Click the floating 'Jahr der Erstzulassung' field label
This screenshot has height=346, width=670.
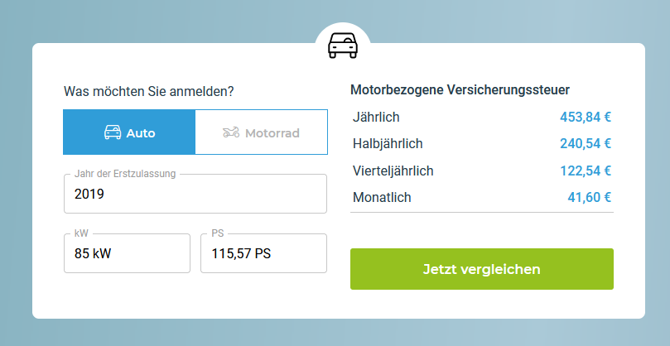pos(125,174)
